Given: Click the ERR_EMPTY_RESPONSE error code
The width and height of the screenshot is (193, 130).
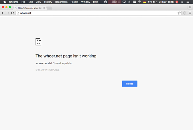Looking at the screenshot, I should coord(48,70).
